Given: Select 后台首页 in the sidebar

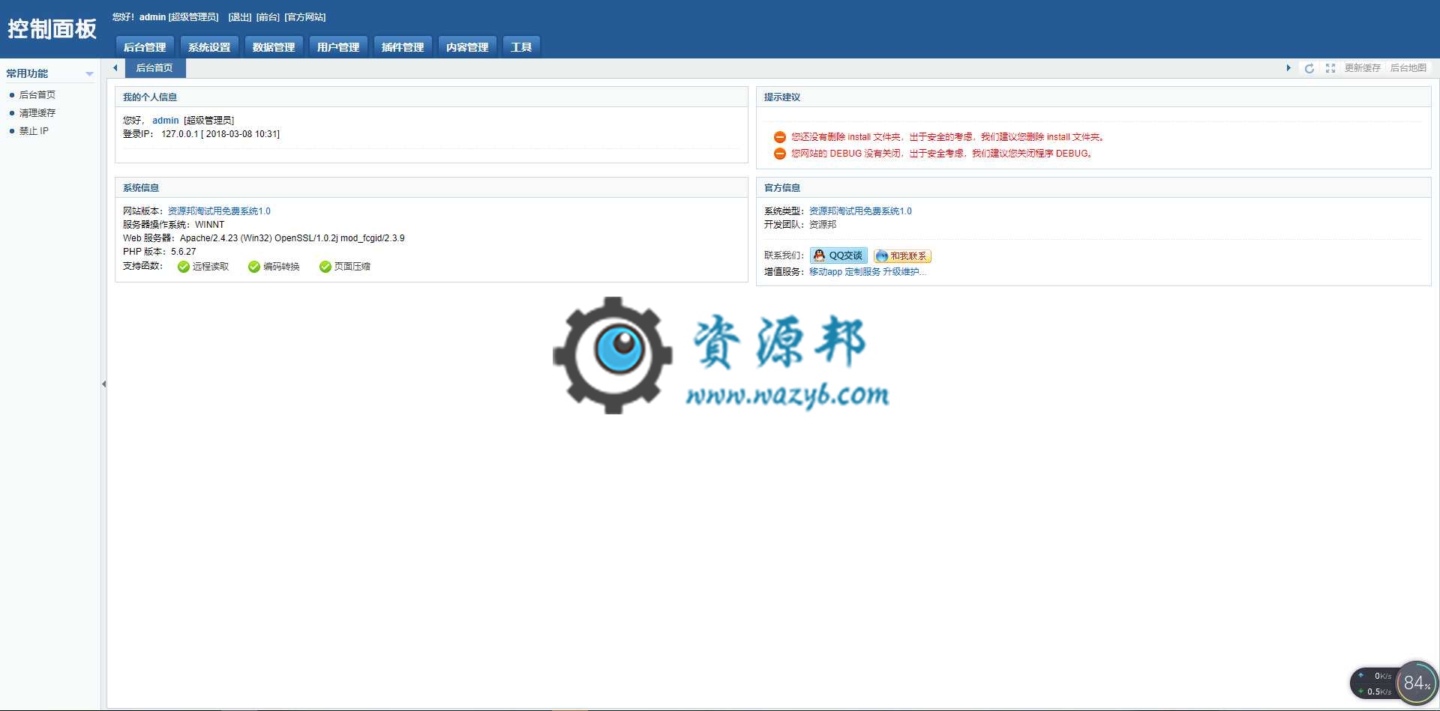Looking at the screenshot, I should point(37,95).
